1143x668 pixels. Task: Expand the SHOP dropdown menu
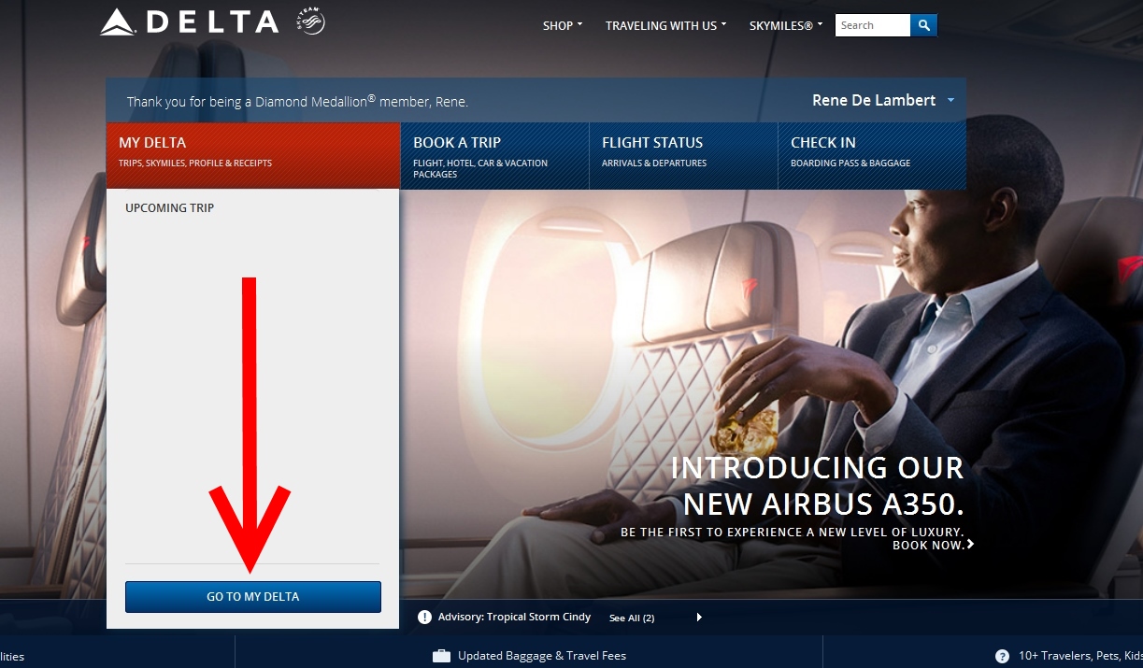point(563,25)
